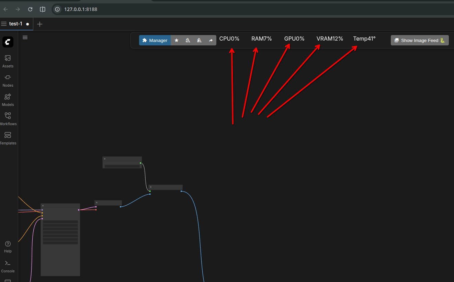Open the Assets sidebar panel
The width and height of the screenshot is (454, 282).
pyautogui.click(x=8, y=61)
